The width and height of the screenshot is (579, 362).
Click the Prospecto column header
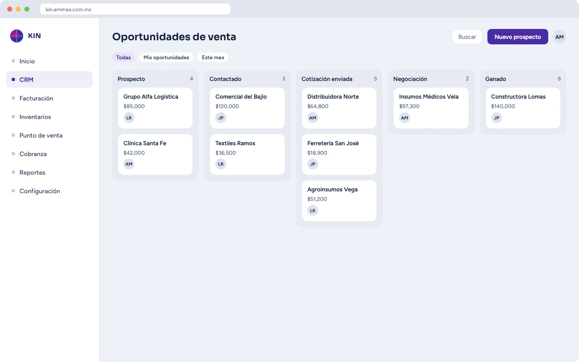coord(131,79)
